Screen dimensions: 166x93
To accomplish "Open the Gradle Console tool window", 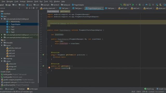I will click(x=161, y=89).
